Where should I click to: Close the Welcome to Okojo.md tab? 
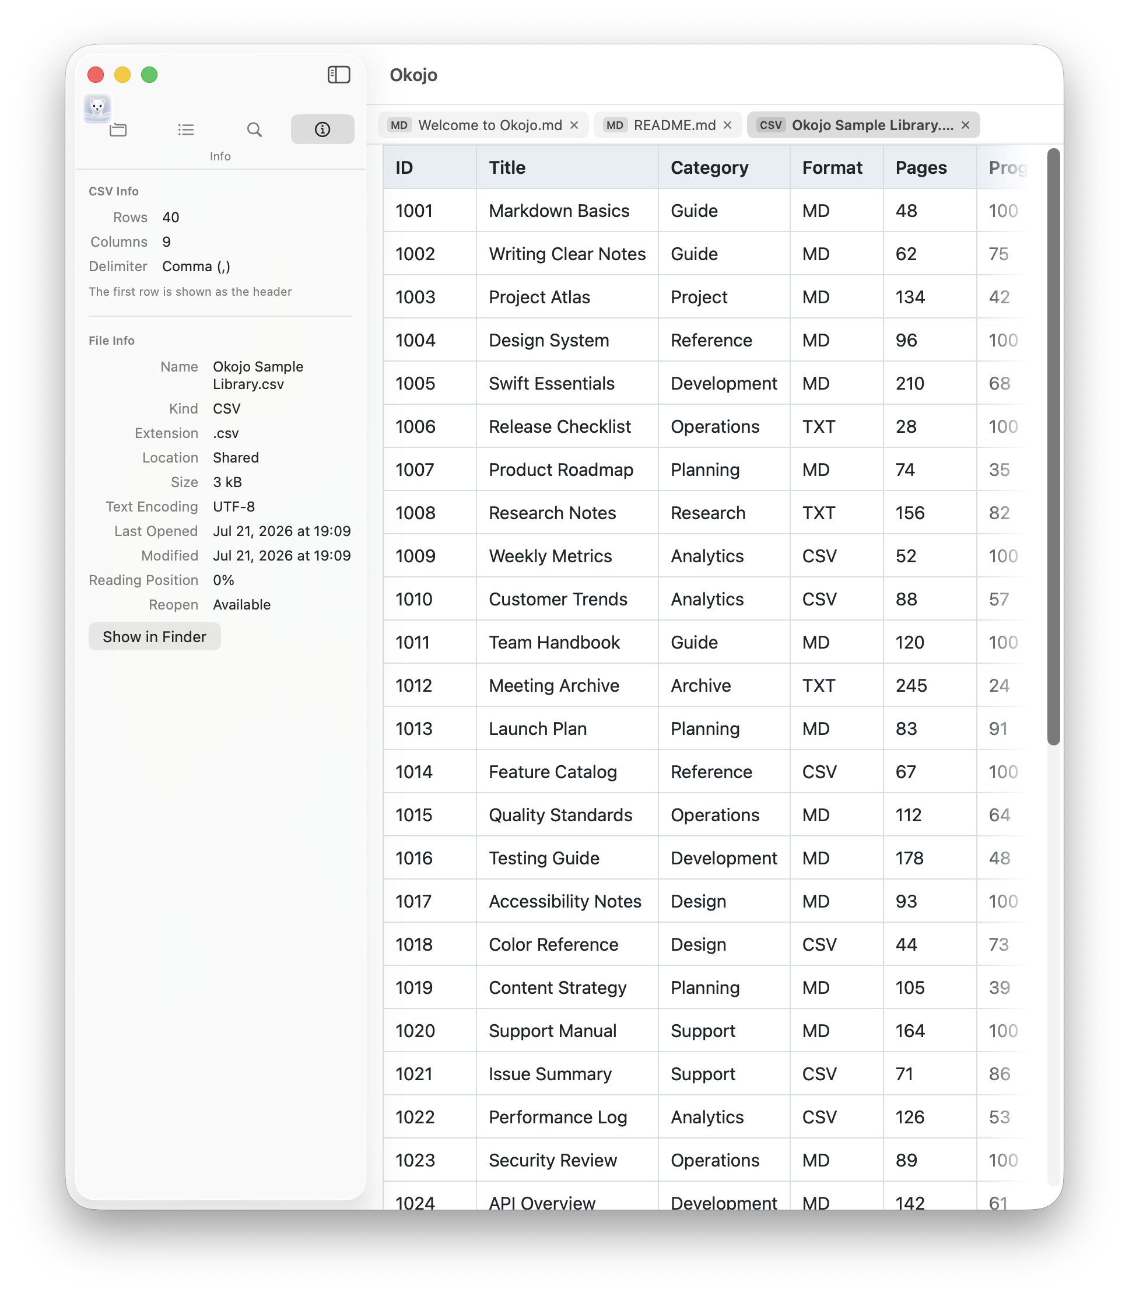[x=574, y=125]
